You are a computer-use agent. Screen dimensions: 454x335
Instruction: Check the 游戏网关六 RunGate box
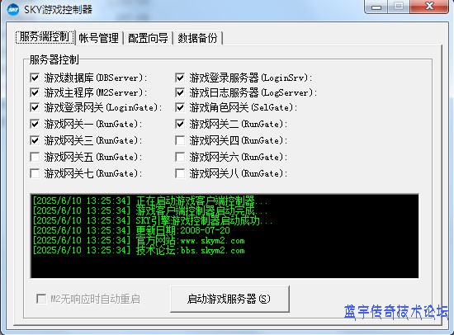180,157
